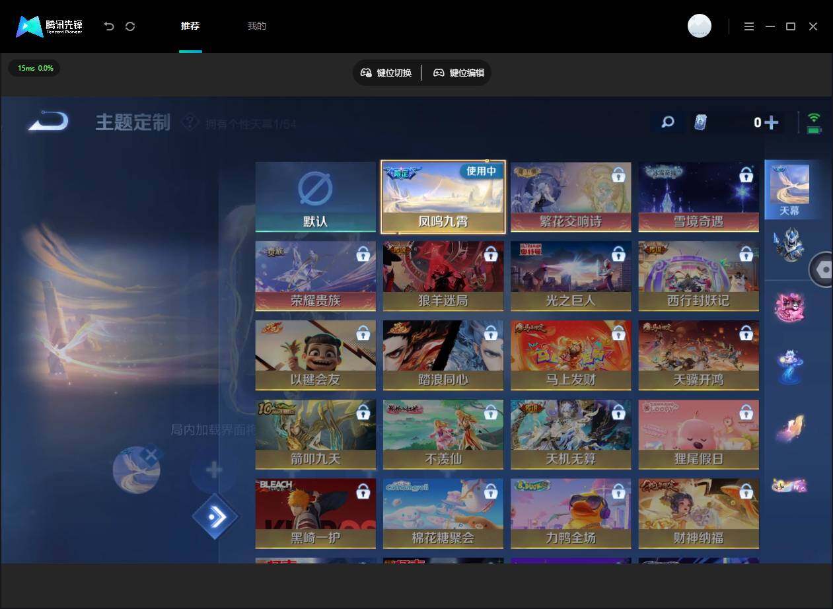
Task: Open the armored hero sidebar category
Action: [x=789, y=244]
